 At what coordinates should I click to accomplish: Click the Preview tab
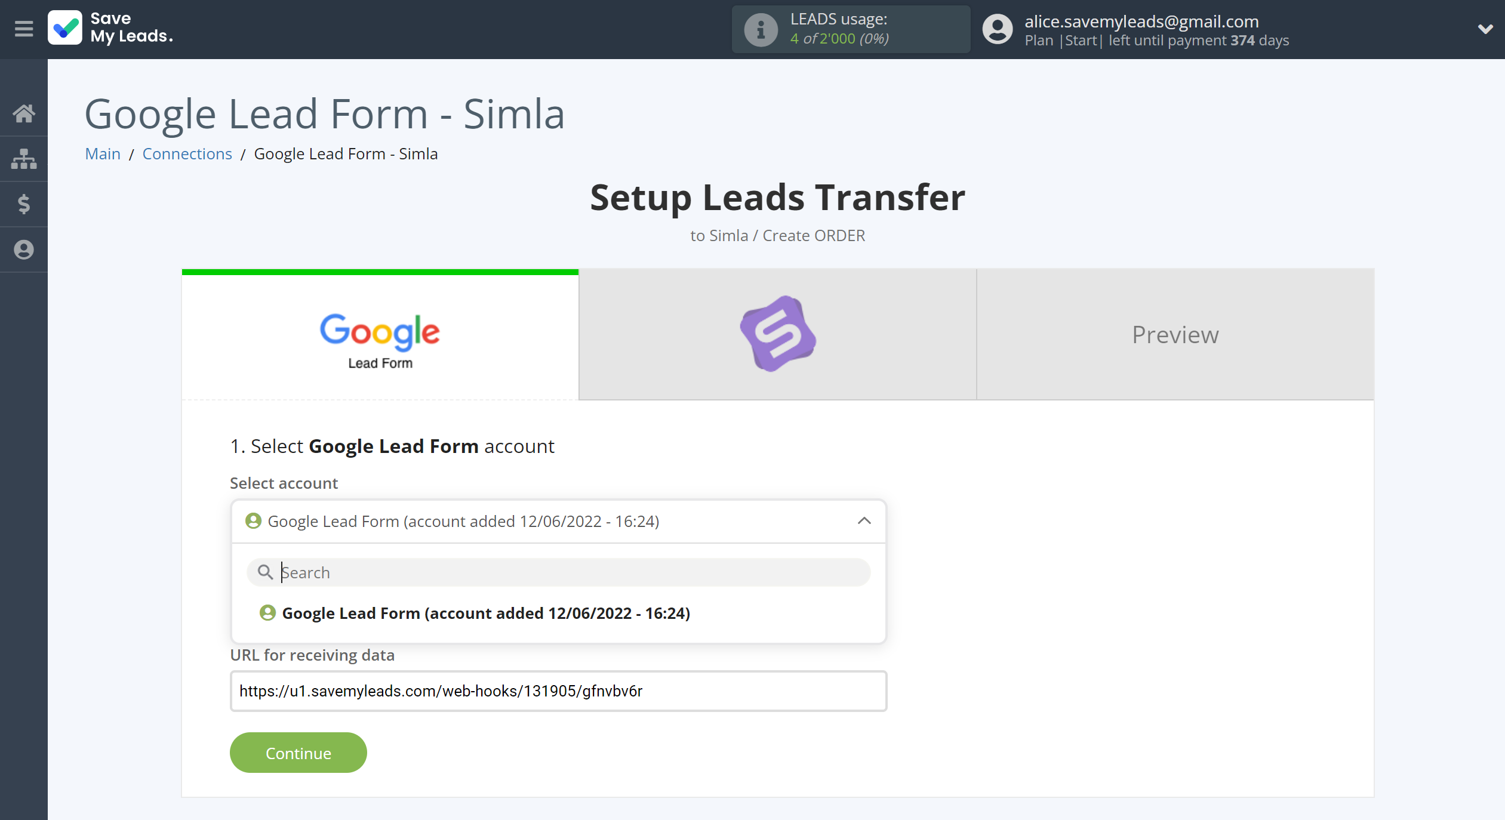[1175, 333]
